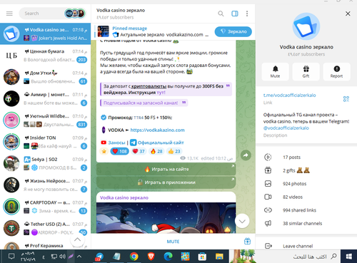The height and width of the screenshot is (263, 357).
Task: Open the Tether USD chat
Action: [45, 228]
